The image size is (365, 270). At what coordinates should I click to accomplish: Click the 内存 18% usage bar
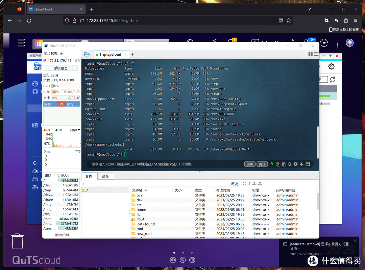pos(66,92)
